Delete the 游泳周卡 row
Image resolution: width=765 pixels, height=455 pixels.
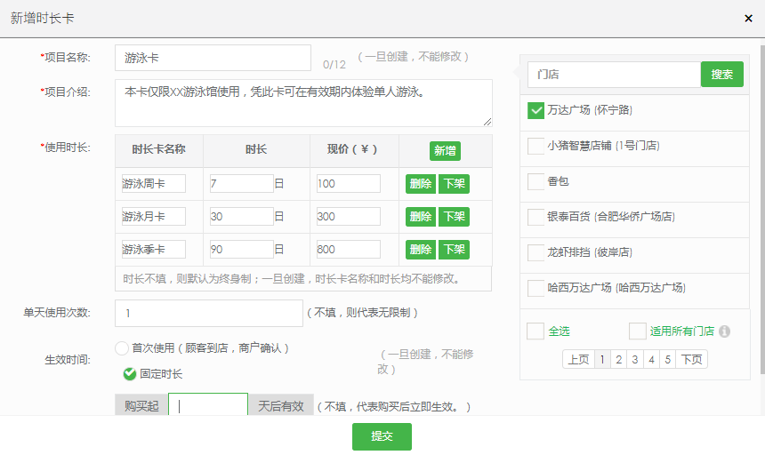420,184
